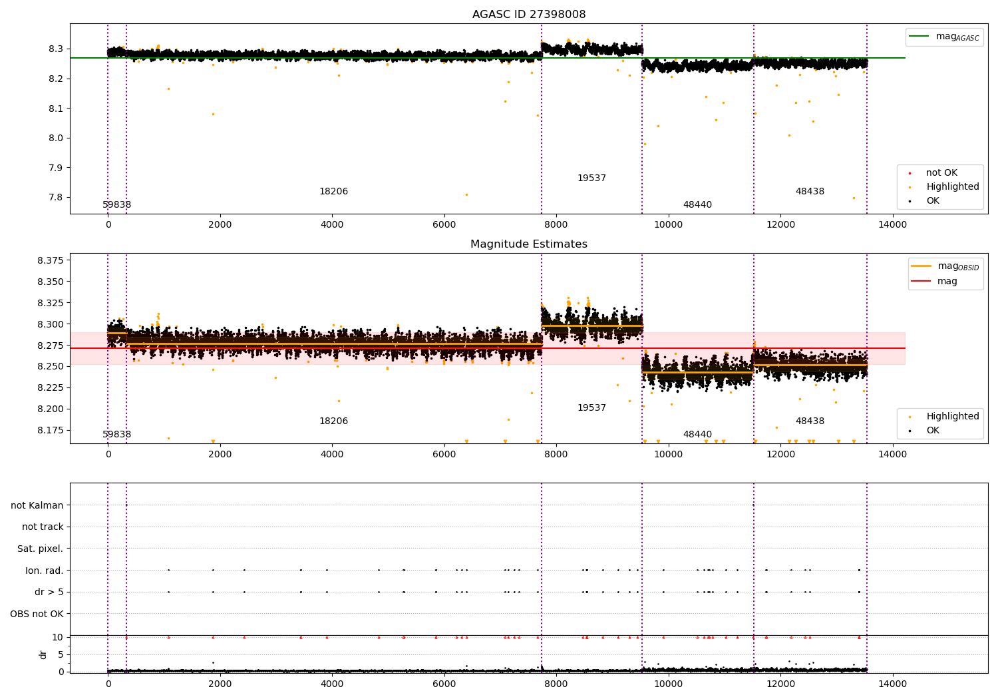Click the 8000 x-axis tick of top plot
The image size is (998, 699).
pos(556,225)
